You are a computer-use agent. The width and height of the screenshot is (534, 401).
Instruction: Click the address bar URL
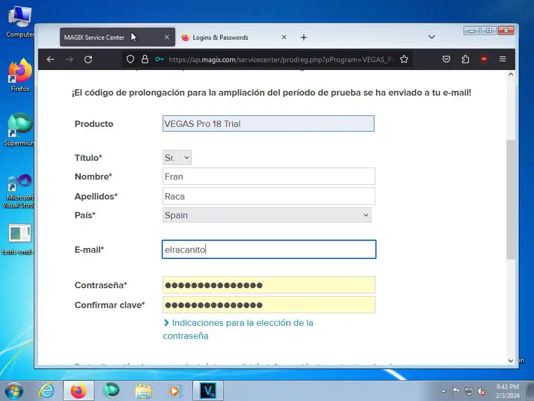tap(281, 60)
